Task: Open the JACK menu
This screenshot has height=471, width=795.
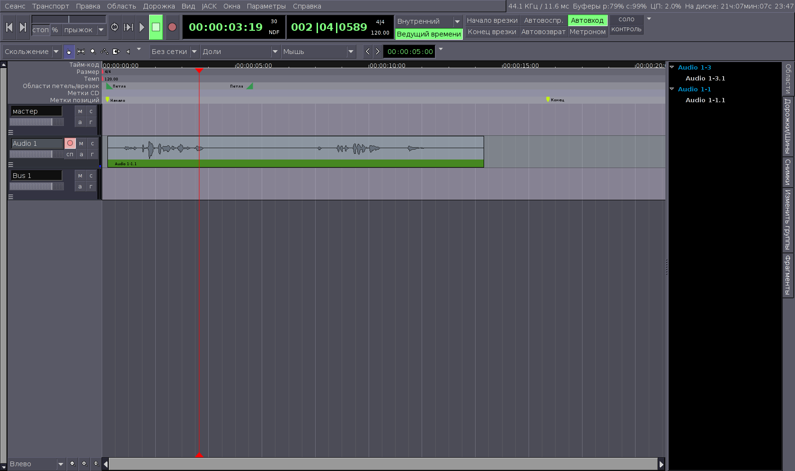Action: click(209, 6)
